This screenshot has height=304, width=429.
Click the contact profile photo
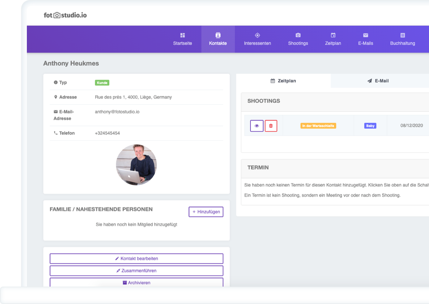pos(136,165)
